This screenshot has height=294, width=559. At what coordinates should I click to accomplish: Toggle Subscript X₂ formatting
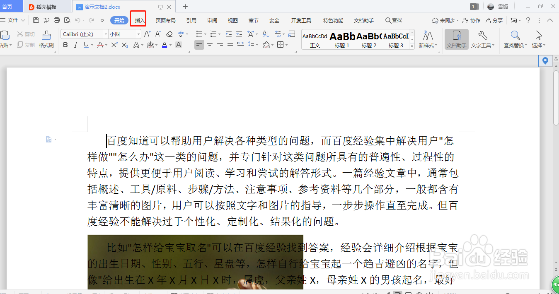pyautogui.click(x=125, y=45)
